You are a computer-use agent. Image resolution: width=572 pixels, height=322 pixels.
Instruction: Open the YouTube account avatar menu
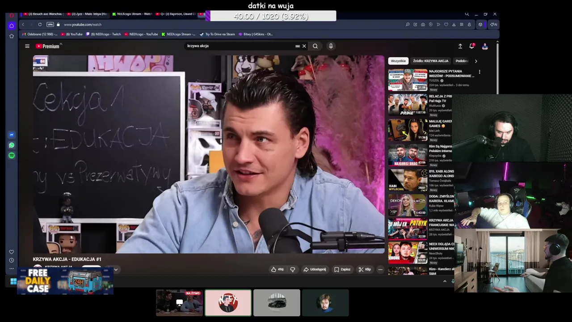pos(485,46)
